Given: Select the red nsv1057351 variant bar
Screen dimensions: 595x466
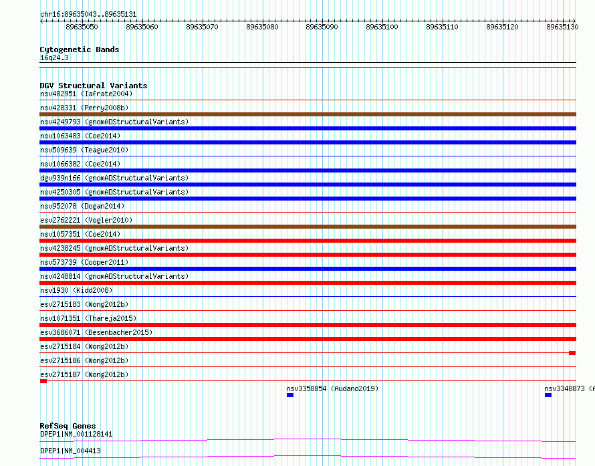Looking at the screenshot, I should pos(308,241).
